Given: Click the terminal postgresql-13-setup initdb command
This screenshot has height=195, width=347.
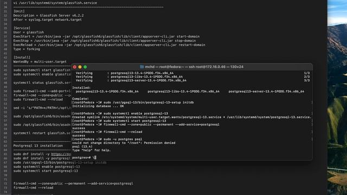Looking at the screenshot, I should pos(149,102).
